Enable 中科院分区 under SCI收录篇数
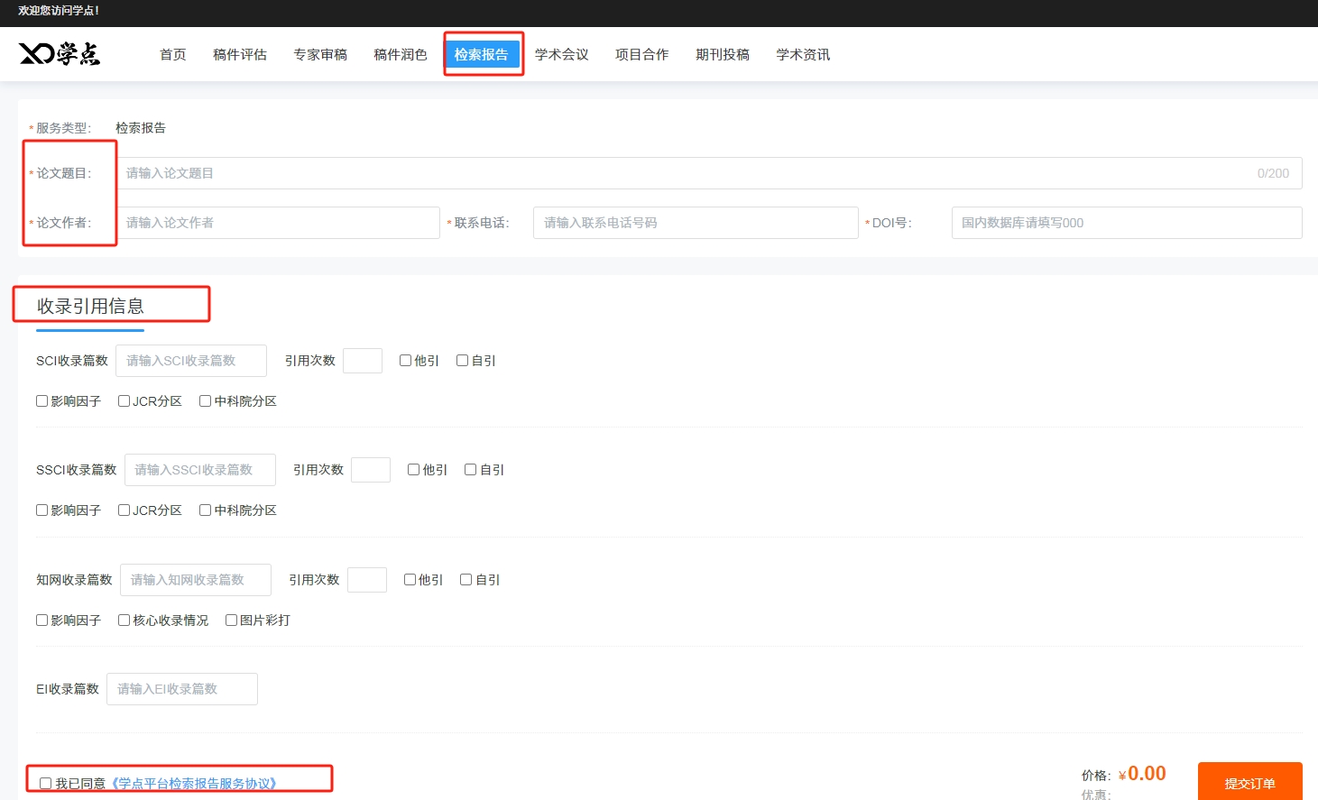 coord(205,401)
